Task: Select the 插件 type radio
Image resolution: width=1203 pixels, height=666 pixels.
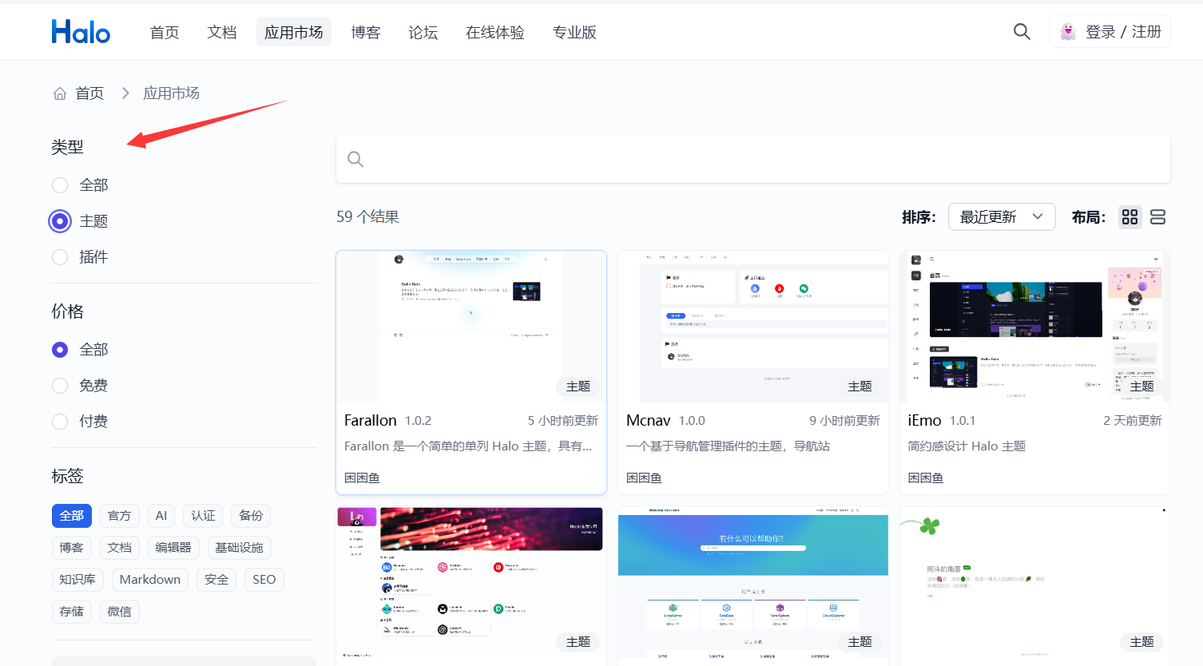Action: [x=60, y=257]
